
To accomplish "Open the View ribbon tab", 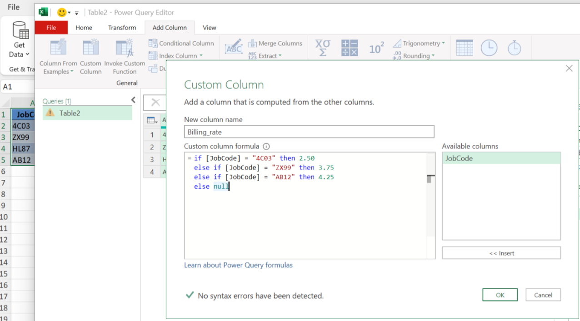I will (x=209, y=28).
